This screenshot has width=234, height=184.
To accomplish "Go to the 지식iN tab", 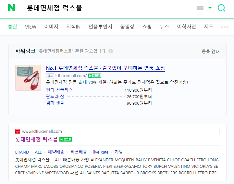I will pyautogui.click(x=73, y=27).
